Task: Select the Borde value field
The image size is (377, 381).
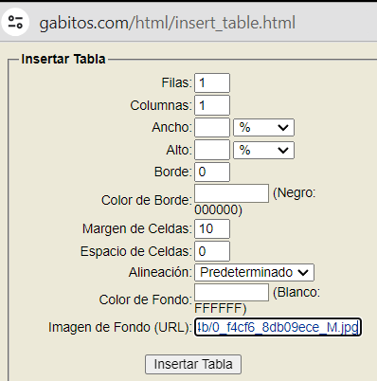Action: [x=212, y=172]
